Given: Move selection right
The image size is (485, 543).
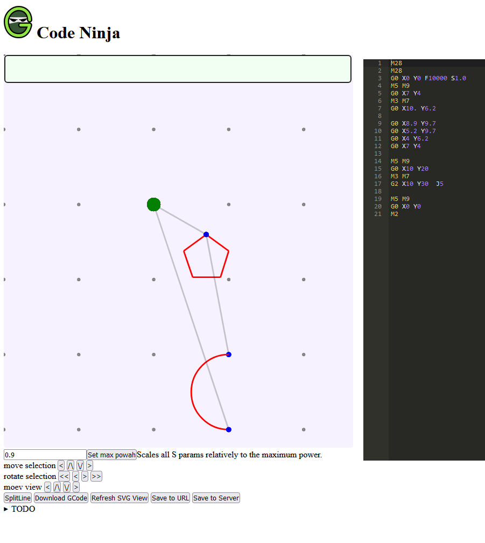Looking at the screenshot, I should (x=89, y=465).
